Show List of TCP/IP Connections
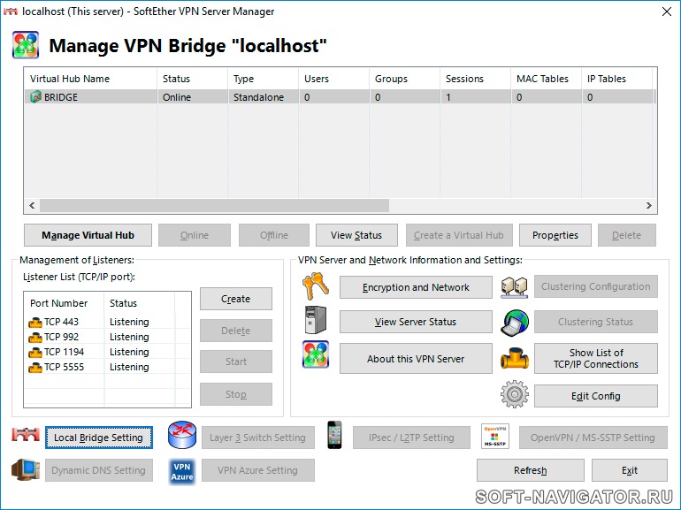 coord(596,359)
